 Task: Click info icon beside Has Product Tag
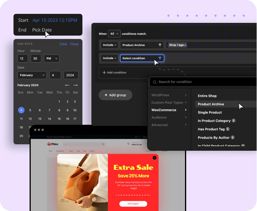pyautogui.click(x=228, y=129)
